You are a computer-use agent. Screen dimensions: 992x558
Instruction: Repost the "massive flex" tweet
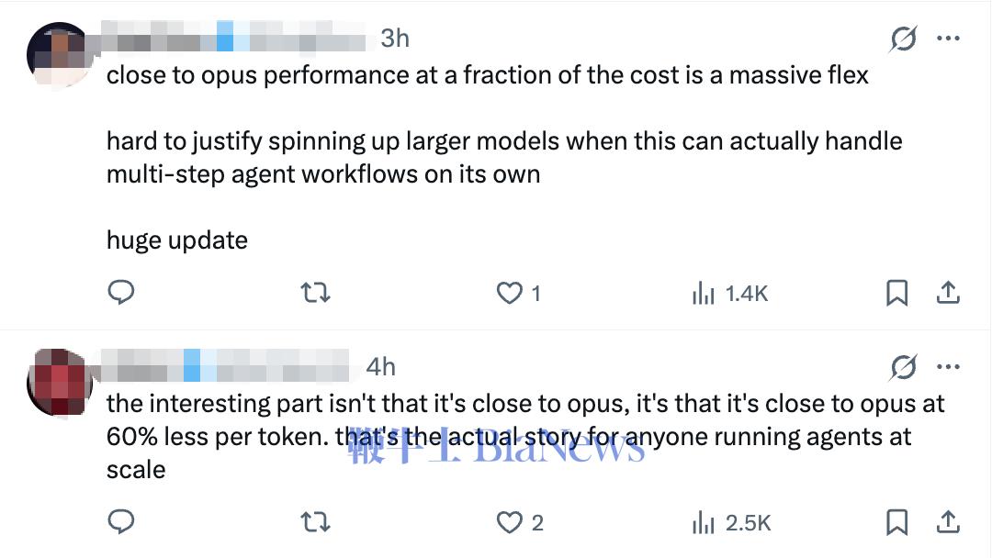click(315, 293)
